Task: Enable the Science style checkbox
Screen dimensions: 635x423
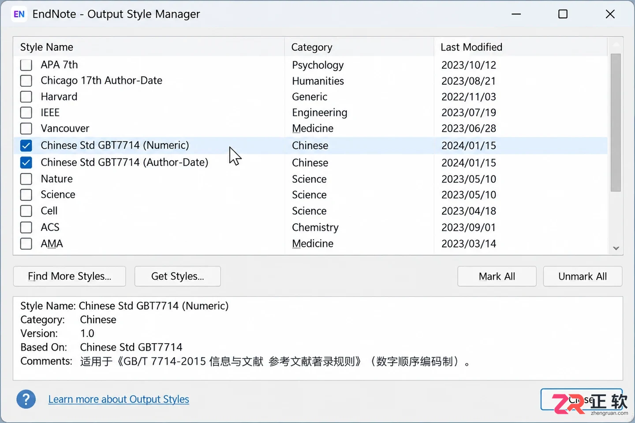Action: pos(26,195)
